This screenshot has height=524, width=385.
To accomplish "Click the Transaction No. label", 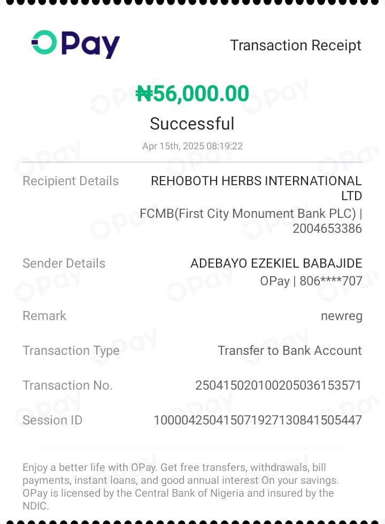I will 67,385.
